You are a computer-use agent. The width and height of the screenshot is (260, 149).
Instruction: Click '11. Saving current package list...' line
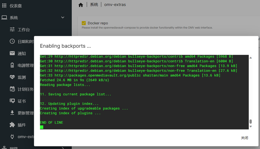click(x=75, y=94)
